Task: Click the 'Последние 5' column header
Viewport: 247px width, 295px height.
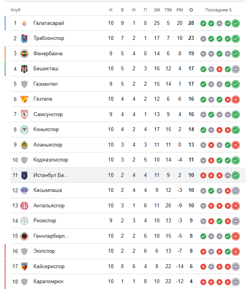Action: pyautogui.click(x=219, y=9)
